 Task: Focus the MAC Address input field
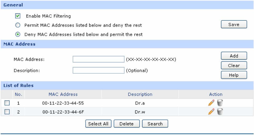pyautogui.click(x=98, y=59)
